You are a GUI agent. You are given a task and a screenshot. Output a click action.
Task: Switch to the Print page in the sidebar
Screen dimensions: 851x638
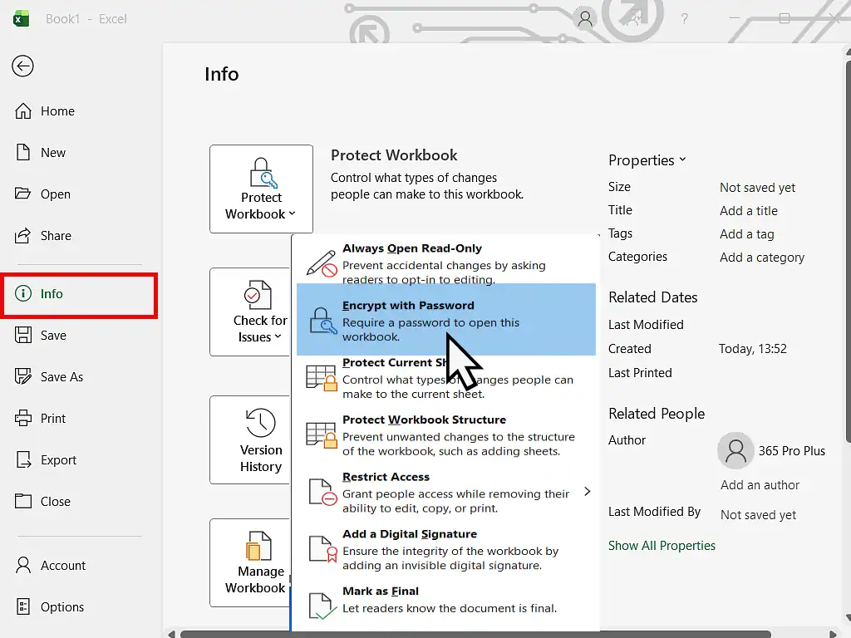55,418
